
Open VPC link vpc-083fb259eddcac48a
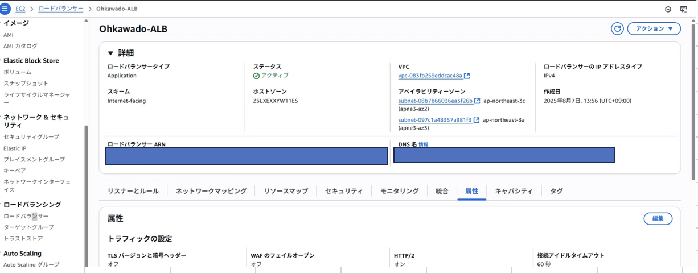point(430,76)
